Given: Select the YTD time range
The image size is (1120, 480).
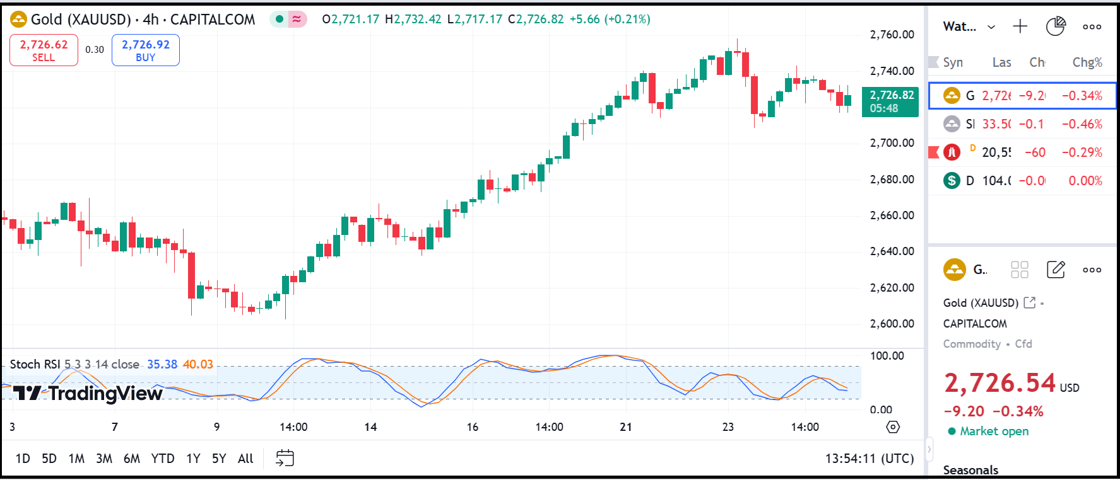Looking at the screenshot, I should 162,458.
